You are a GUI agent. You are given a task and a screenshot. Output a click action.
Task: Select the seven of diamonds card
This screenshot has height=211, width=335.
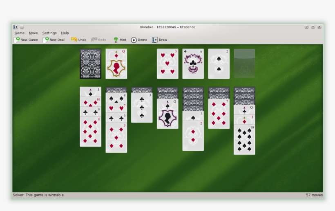[x=219, y=114]
